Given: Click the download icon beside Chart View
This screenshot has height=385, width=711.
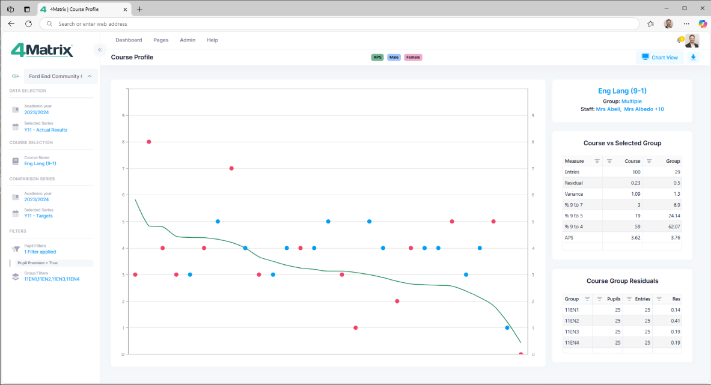Looking at the screenshot, I should click(693, 58).
